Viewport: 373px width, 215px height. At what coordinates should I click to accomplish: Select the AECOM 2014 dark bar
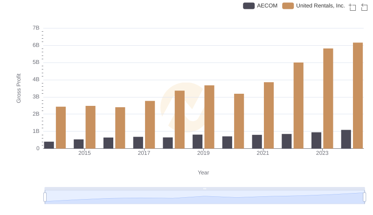pyautogui.click(x=49, y=145)
